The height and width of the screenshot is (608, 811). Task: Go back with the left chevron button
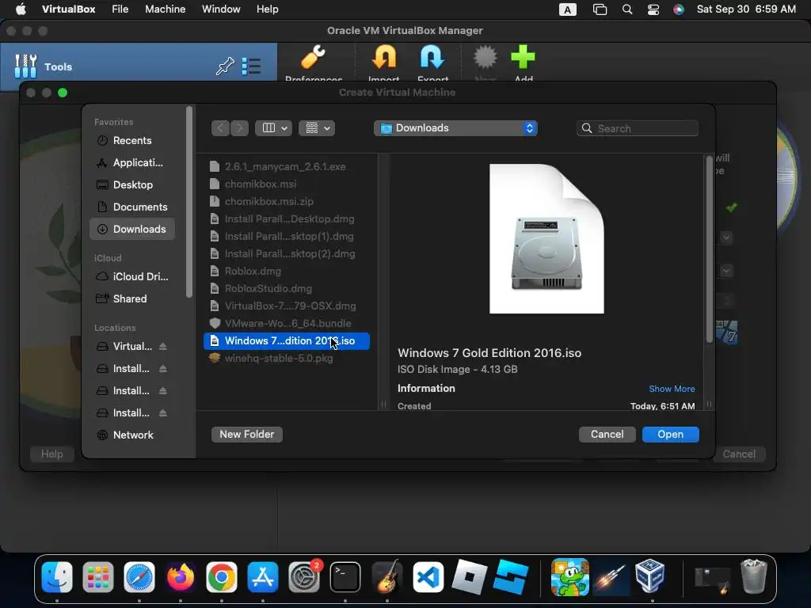pyautogui.click(x=221, y=128)
